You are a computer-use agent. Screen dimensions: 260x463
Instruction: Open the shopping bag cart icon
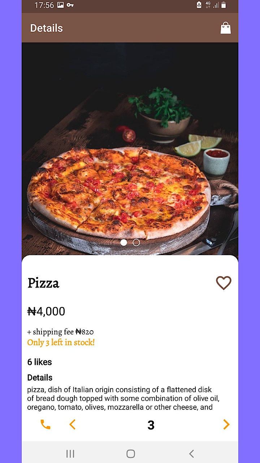click(225, 28)
